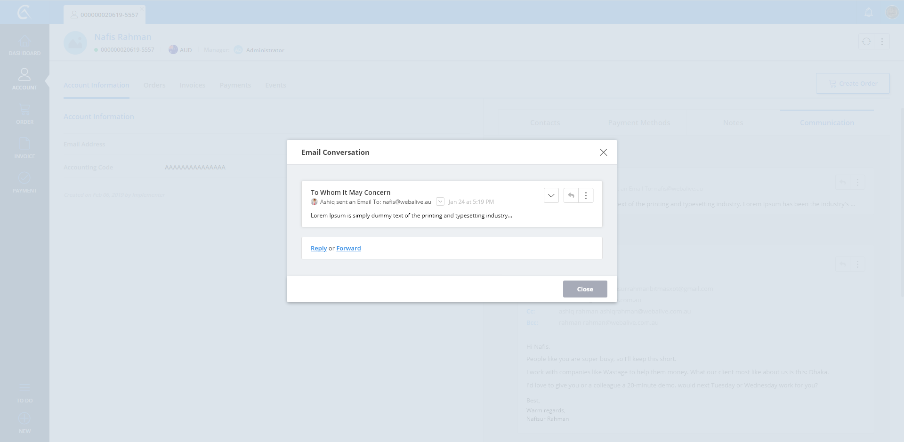Click the New plus icon in sidebar
This screenshot has height=442, width=904.
(x=24, y=422)
